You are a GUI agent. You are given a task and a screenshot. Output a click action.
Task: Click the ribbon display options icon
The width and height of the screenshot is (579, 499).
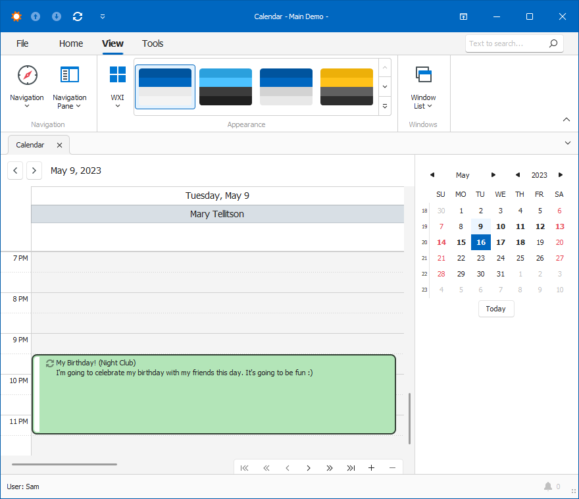463,16
